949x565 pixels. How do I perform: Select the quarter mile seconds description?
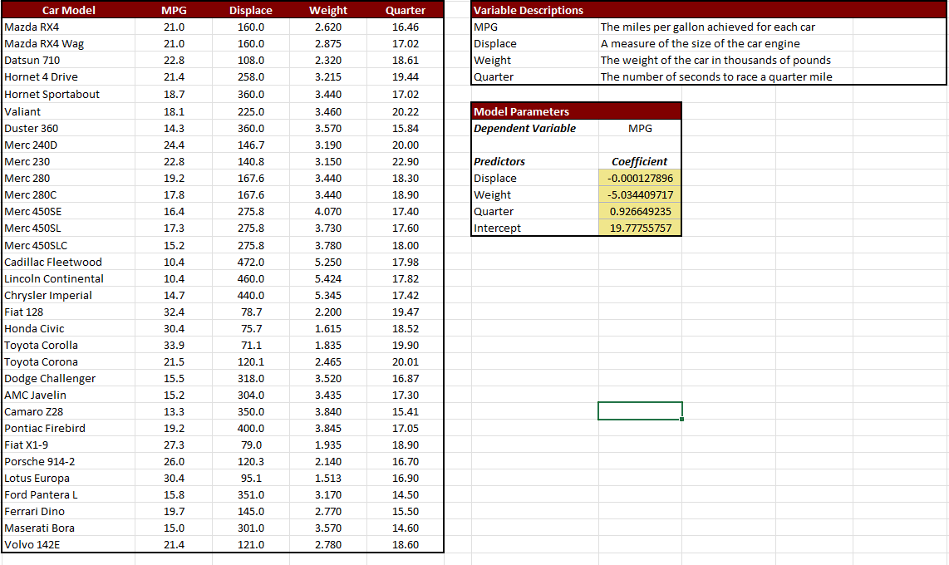click(716, 76)
